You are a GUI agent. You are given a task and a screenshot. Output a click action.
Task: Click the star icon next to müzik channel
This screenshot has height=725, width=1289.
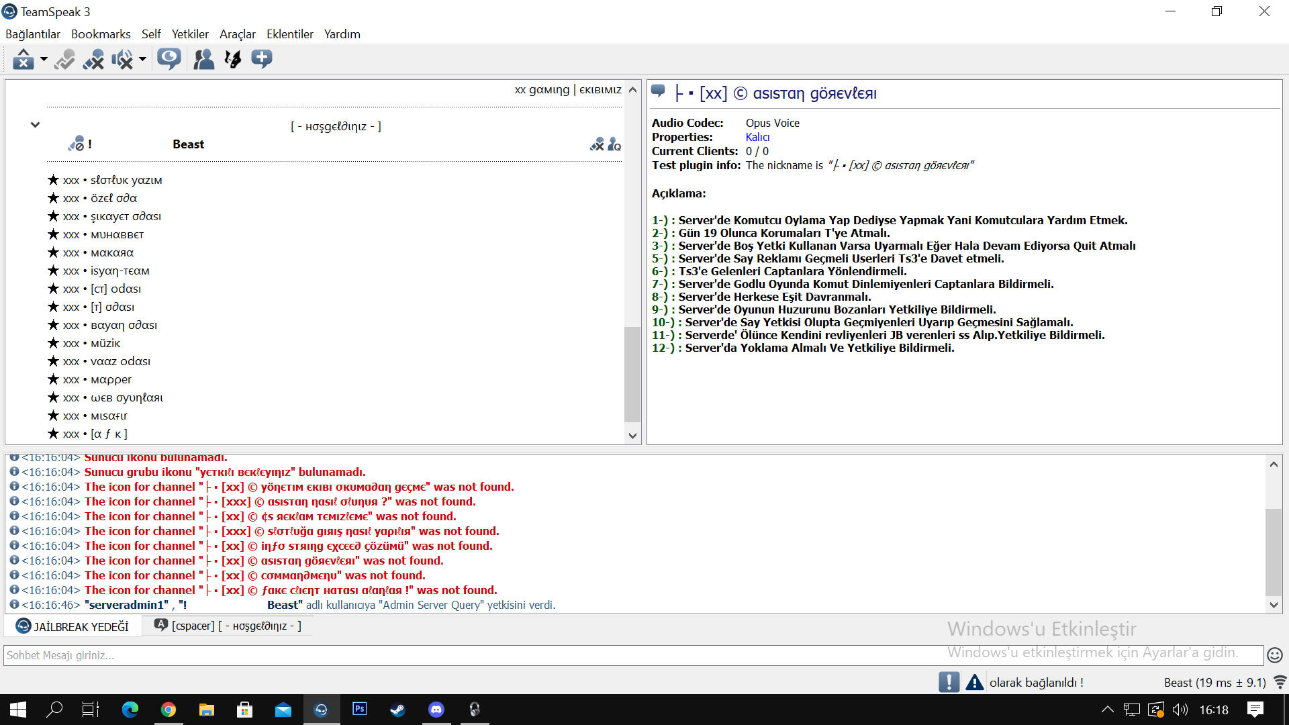pyautogui.click(x=54, y=342)
